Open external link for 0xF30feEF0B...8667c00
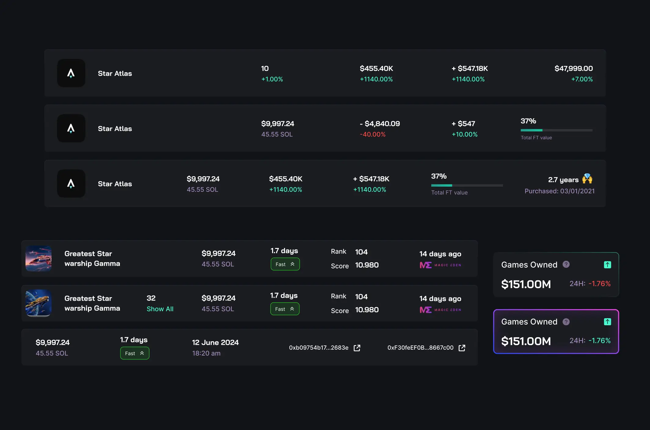Viewport: 650px width, 430px height. tap(462, 348)
